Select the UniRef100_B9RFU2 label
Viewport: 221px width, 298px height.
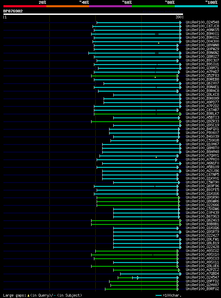pos(202,289)
